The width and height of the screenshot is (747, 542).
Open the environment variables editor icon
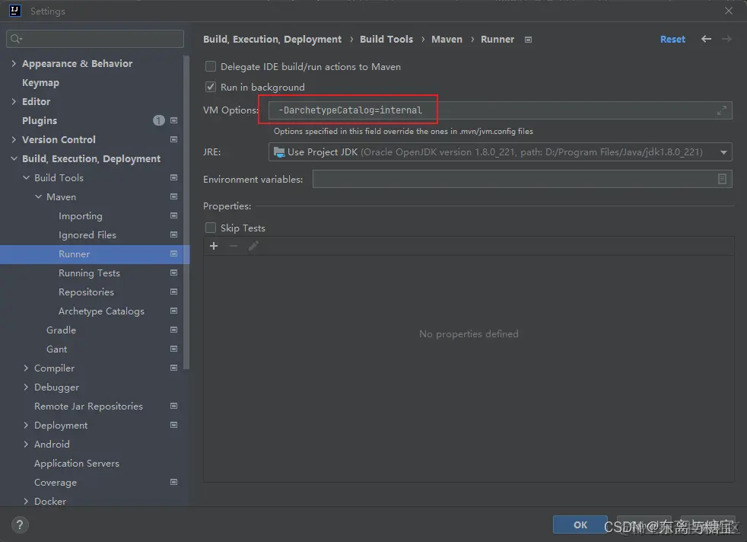[x=722, y=179]
